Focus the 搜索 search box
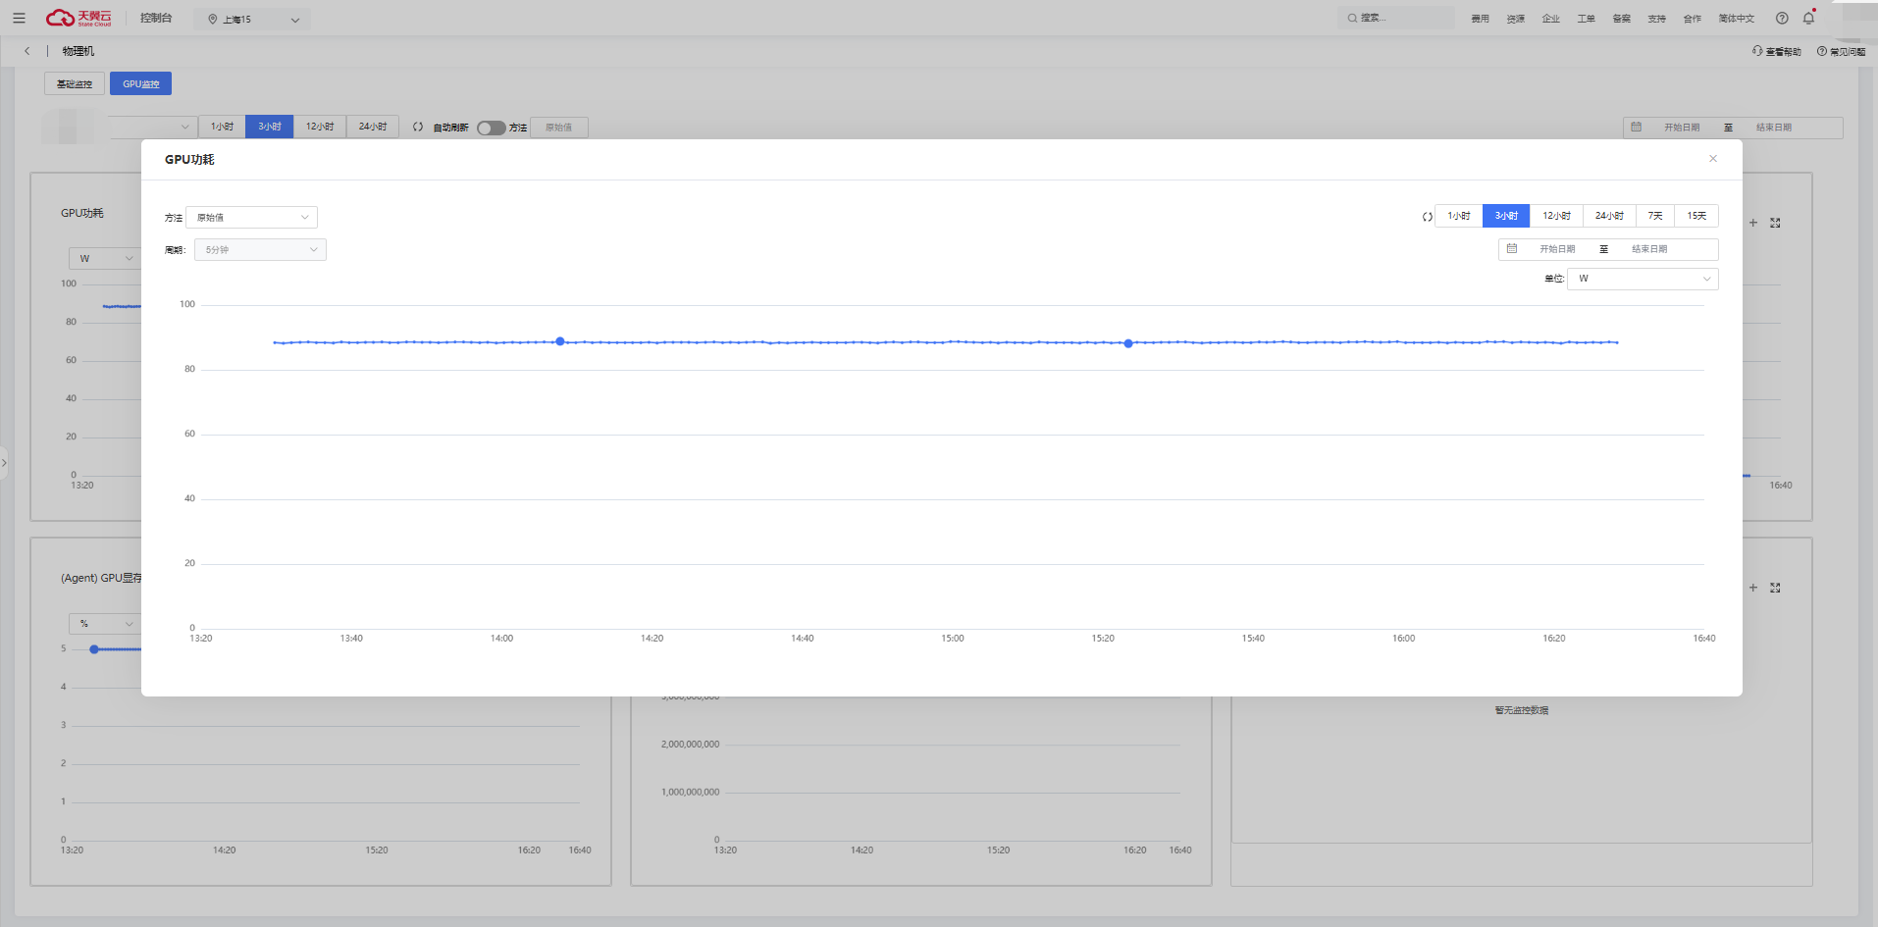Screen dimensions: 1878x927 pos(1395,18)
